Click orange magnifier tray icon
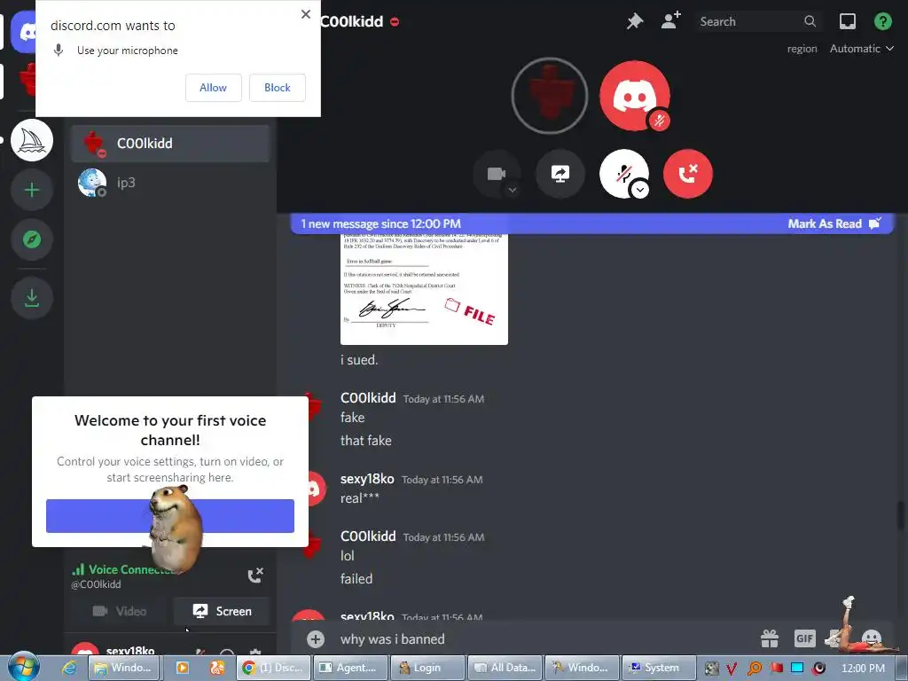 755,669
